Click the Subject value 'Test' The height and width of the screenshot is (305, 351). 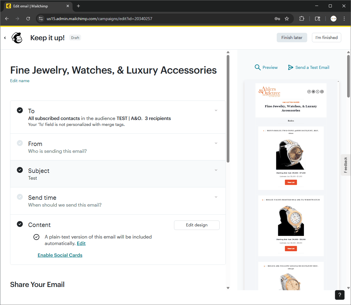click(x=33, y=178)
